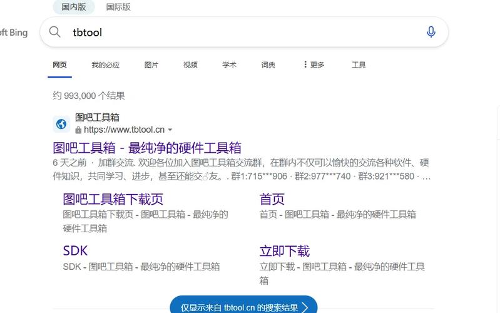Screen dimensions: 500x313
Task: Click the magnifier search icon
Action: [x=54, y=32]
